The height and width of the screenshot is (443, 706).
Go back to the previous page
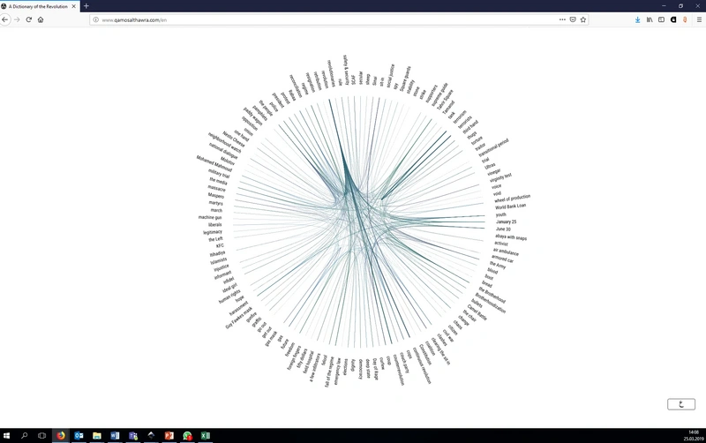click(x=5, y=19)
